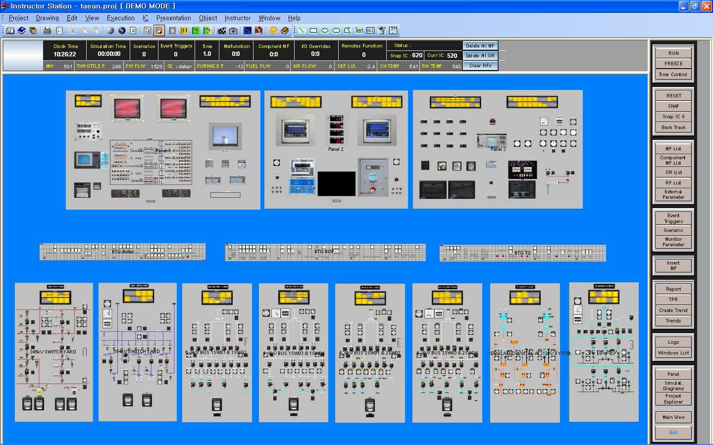Screen dimensions: 713x445
Task: Click the yellow pause icon
Action: tap(184, 31)
